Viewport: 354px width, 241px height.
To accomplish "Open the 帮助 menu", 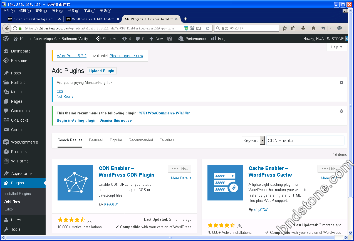I will (x=105, y=11).
